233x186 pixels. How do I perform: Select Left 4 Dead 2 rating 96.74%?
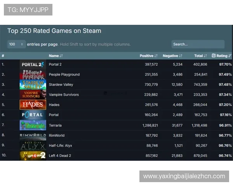pos(225,156)
